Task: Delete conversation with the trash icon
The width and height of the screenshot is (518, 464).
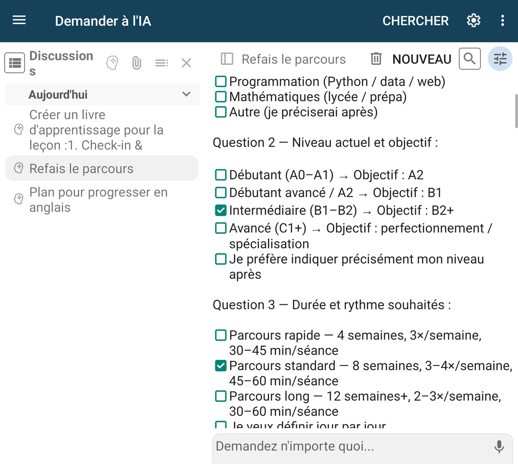Action: pos(376,59)
